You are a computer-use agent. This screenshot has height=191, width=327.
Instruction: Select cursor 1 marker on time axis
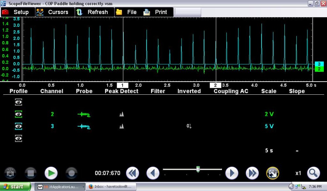pyautogui.click(x=122, y=85)
